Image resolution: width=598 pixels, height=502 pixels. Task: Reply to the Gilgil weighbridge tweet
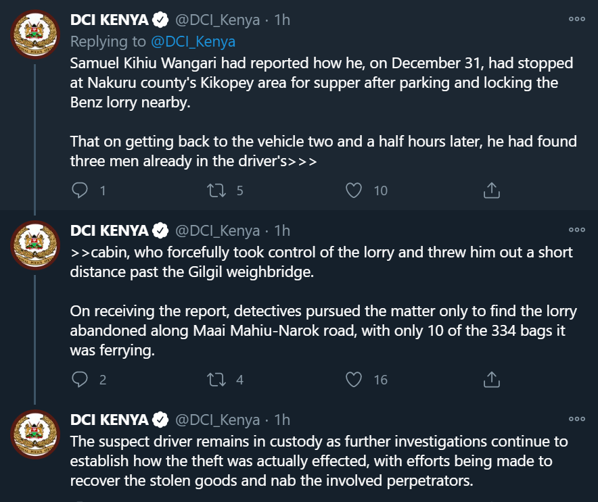click(80, 379)
